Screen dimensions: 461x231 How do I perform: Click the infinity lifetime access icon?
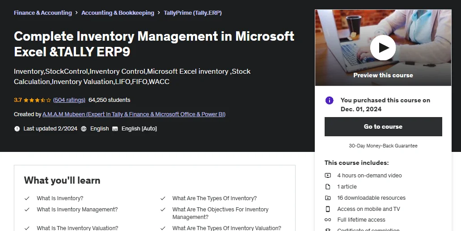click(328, 220)
